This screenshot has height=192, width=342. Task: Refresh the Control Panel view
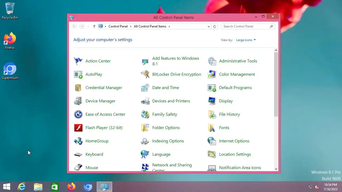point(214,26)
